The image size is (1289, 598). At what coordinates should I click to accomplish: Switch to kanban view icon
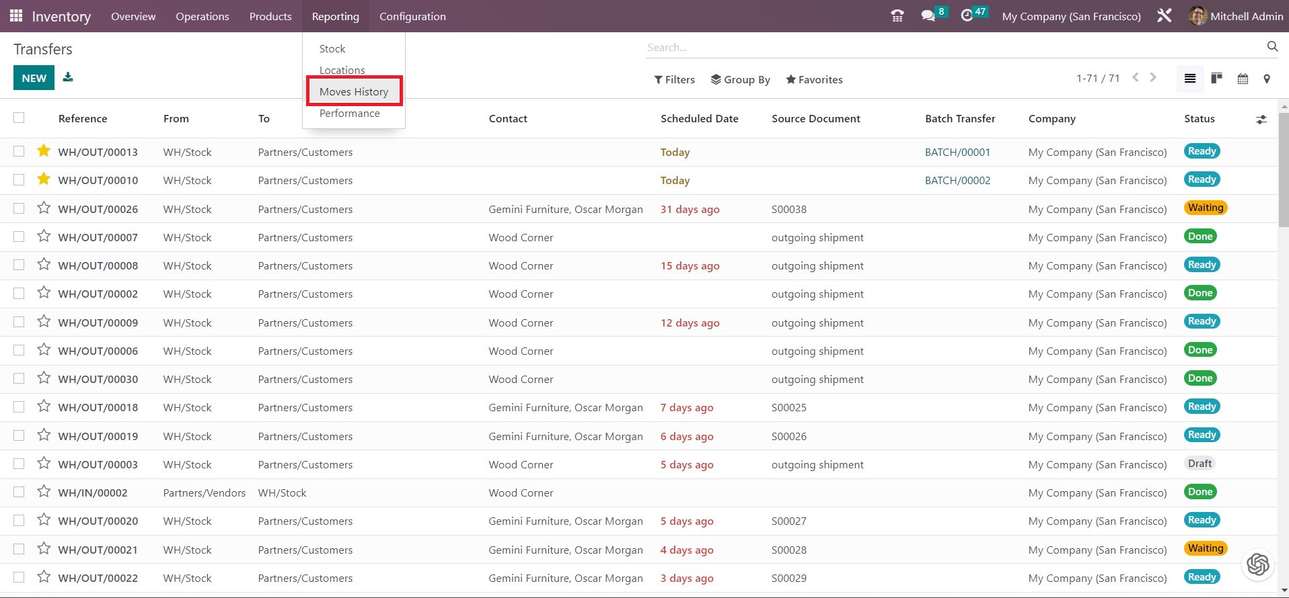pos(1216,79)
